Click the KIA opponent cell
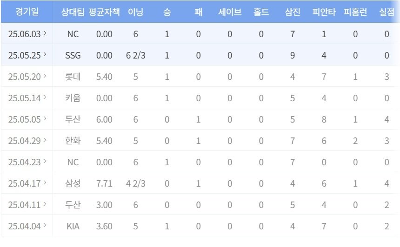This screenshot has width=400, height=247. 73,226
